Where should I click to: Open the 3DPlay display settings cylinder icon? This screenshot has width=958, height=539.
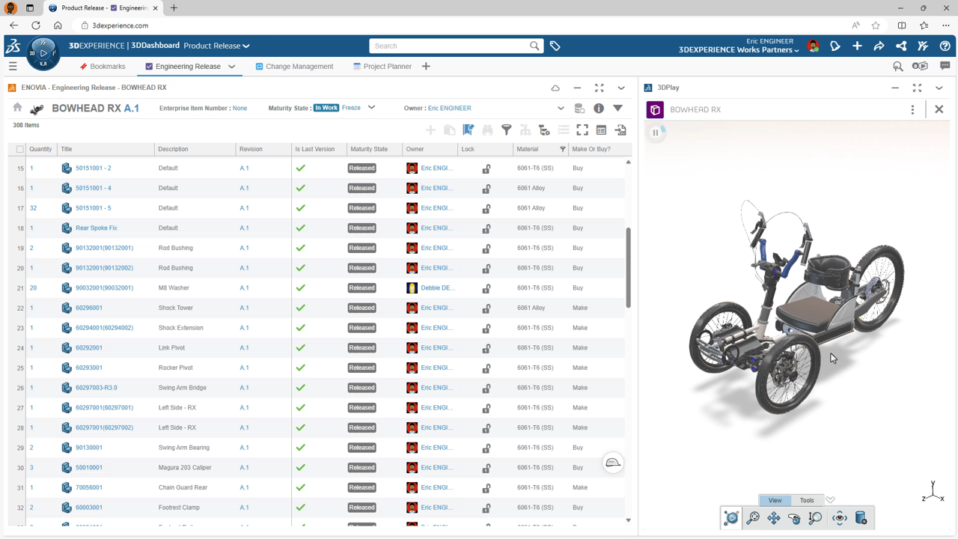click(x=861, y=518)
